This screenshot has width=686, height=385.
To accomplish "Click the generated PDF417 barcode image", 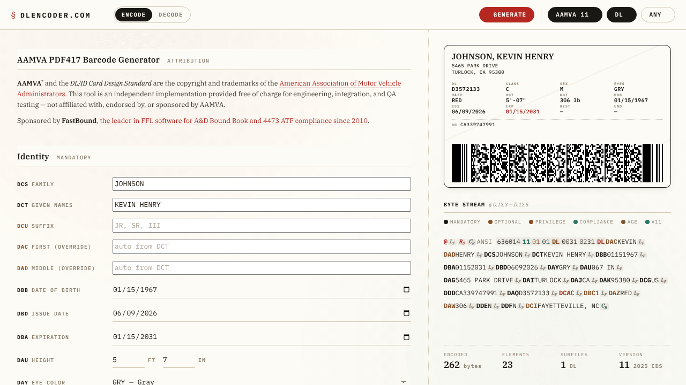I will 557,163.
